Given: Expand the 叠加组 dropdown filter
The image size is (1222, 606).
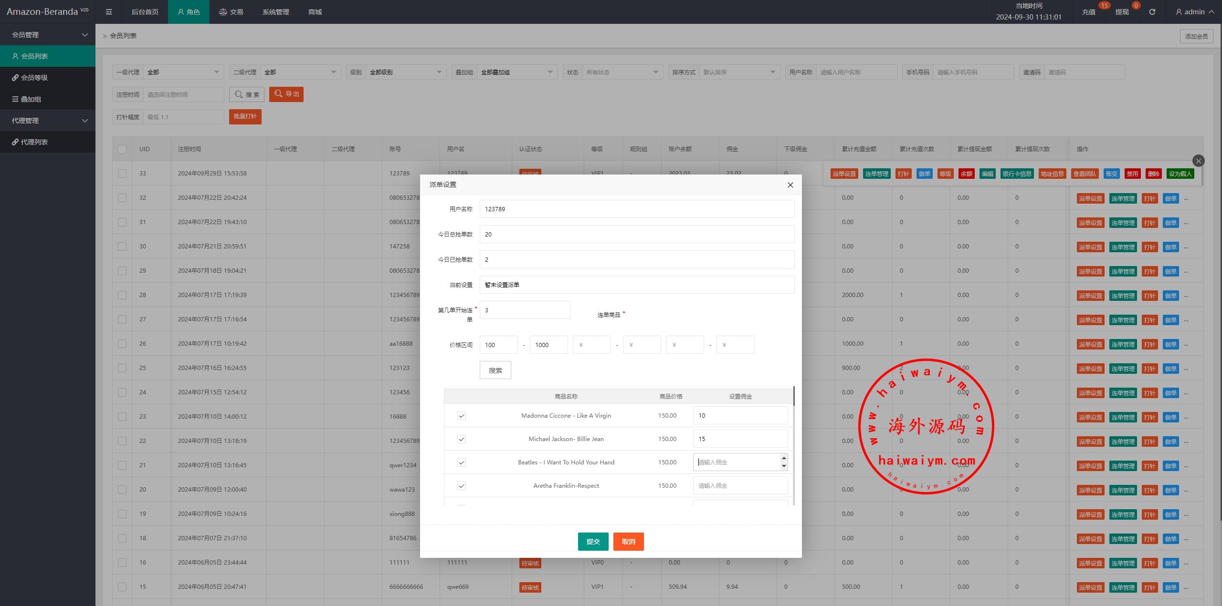Looking at the screenshot, I should click(517, 72).
